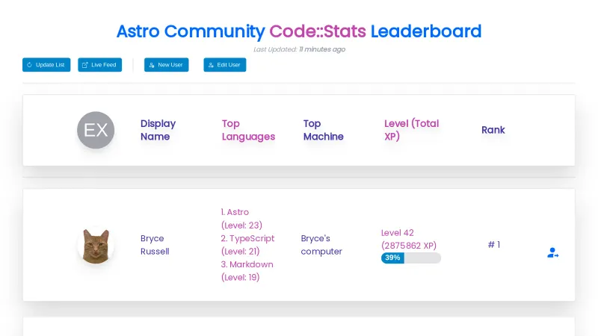This screenshot has width=598, height=336.
Task: Select the Display Name column header
Action: [158, 130]
